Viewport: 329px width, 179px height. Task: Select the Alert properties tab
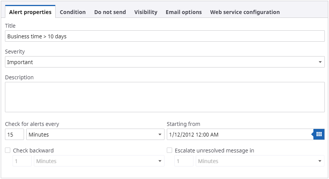[30, 12]
